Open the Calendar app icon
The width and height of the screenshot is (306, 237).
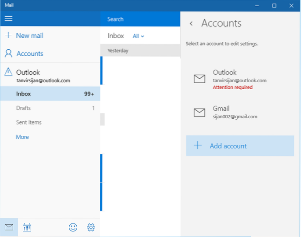(x=27, y=227)
